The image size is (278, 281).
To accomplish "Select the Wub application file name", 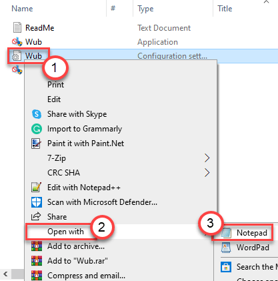I will coord(33,42).
